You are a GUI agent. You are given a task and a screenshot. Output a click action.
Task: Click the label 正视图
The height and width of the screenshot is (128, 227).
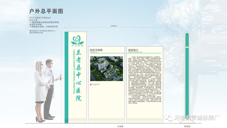pos(120,126)
